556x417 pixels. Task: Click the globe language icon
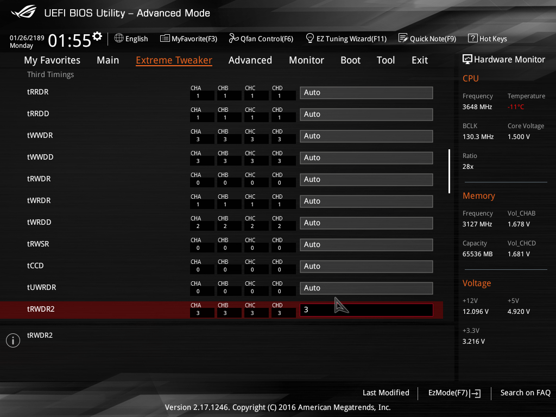pyautogui.click(x=119, y=39)
